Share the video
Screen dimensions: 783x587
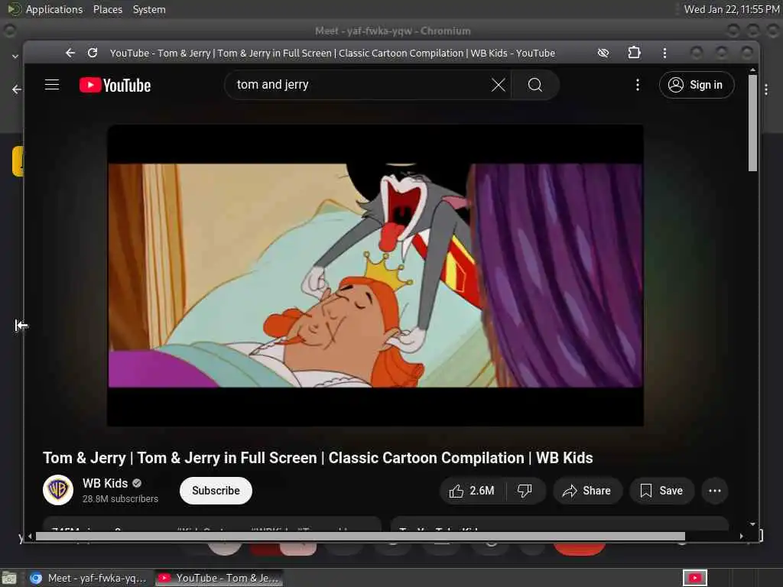point(587,491)
